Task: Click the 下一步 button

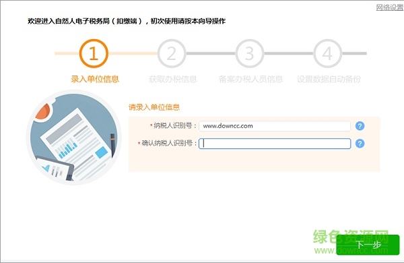Action: pyautogui.click(x=368, y=245)
